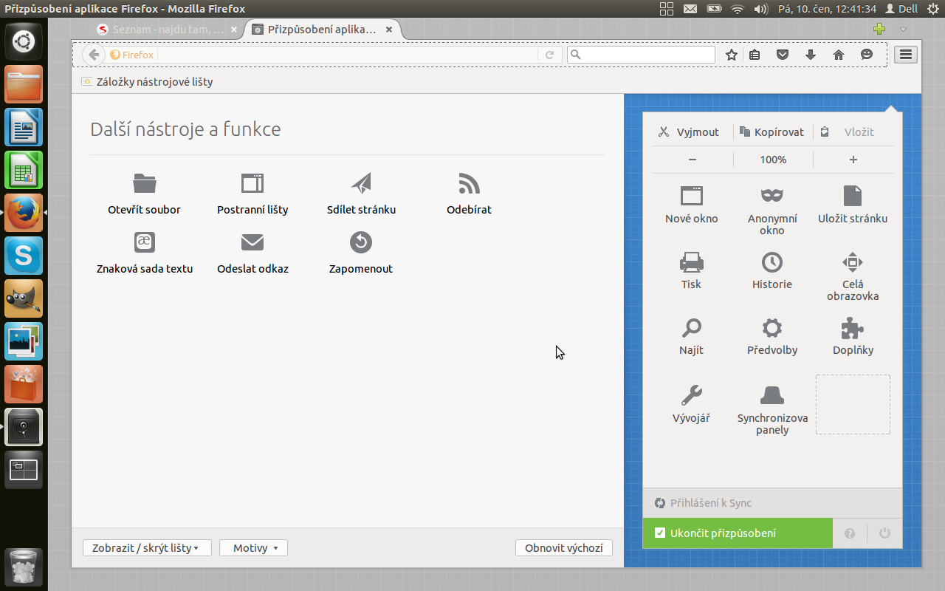
Task: Select the Postranní lišty sidebar icon
Action: (252, 183)
